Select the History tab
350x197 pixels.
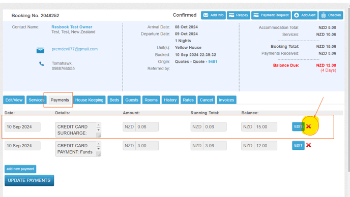[x=170, y=100]
